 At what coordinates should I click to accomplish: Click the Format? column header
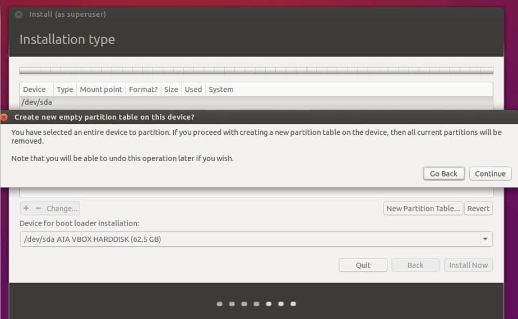143,90
